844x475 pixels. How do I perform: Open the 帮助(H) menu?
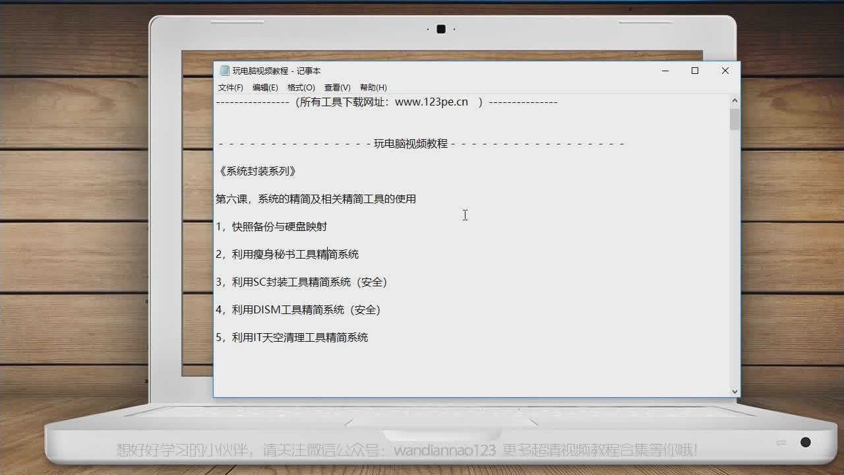[x=373, y=87]
